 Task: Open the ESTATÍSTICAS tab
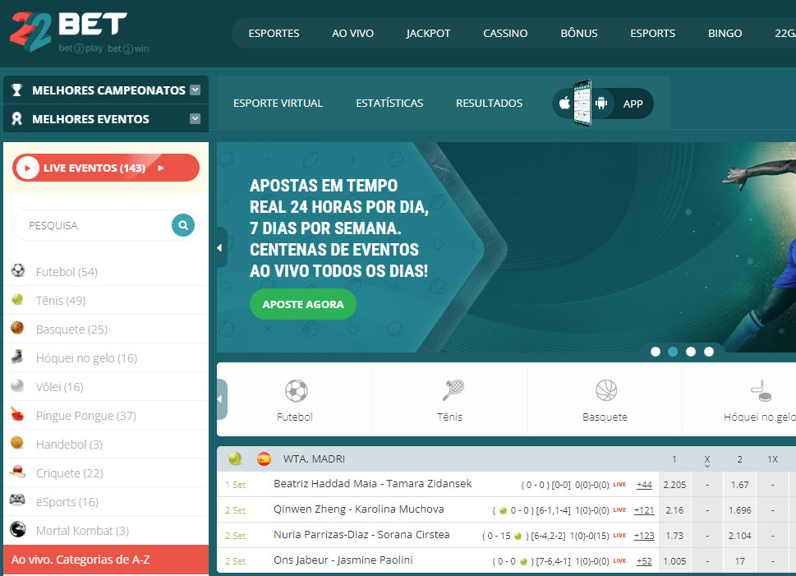coord(389,103)
